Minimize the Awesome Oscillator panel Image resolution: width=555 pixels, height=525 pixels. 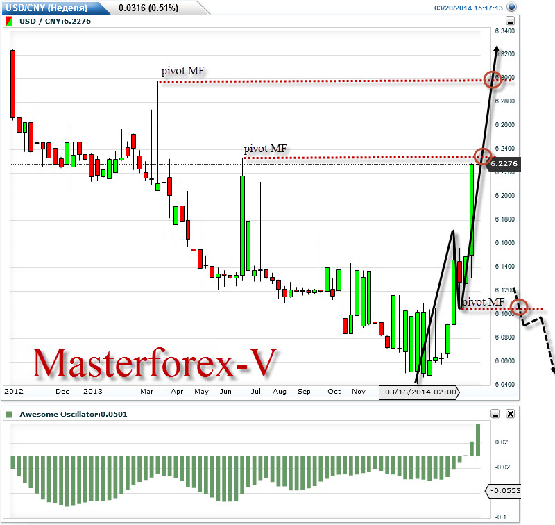point(495,414)
